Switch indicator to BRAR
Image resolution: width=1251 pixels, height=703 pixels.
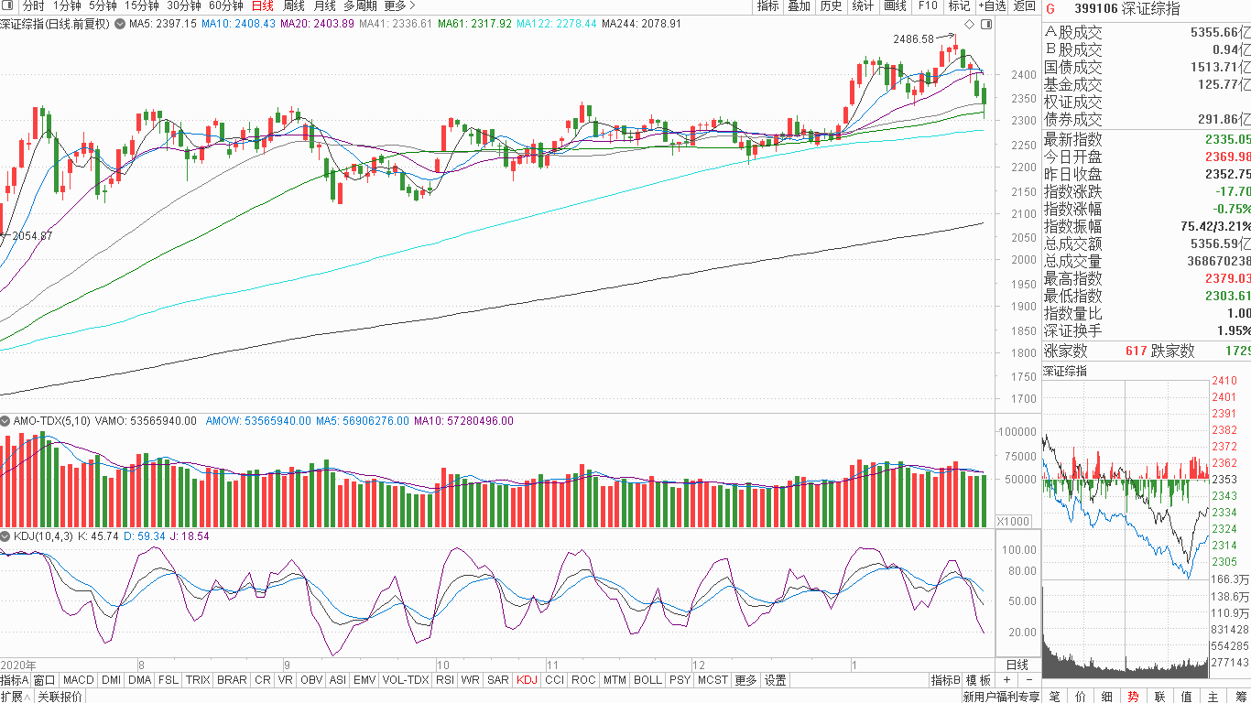[232, 680]
